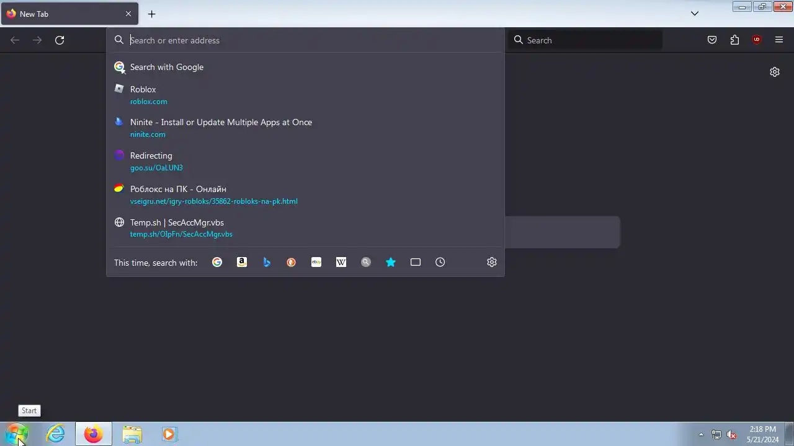Open Firefox application menu
The width and height of the screenshot is (794, 446).
pos(779,40)
